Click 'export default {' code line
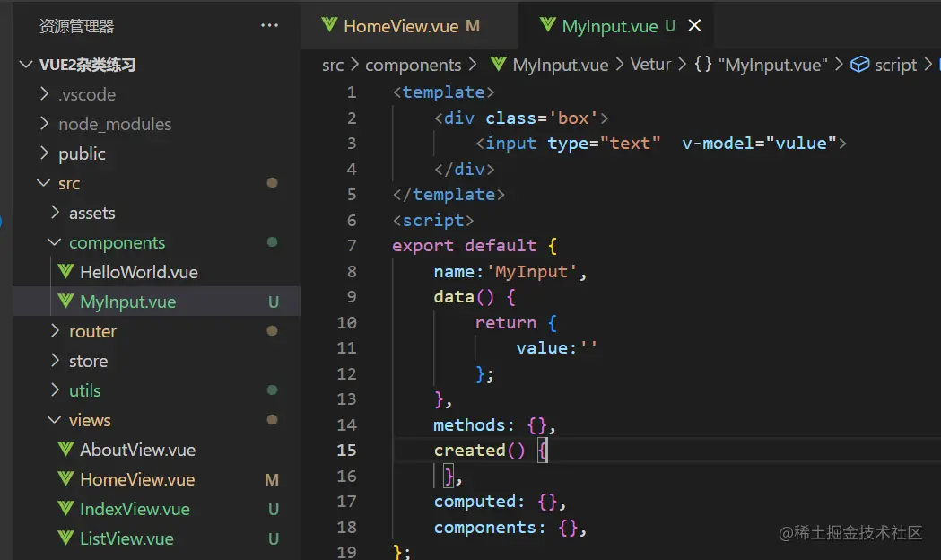Screen dimensions: 941x560 coord(475,246)
